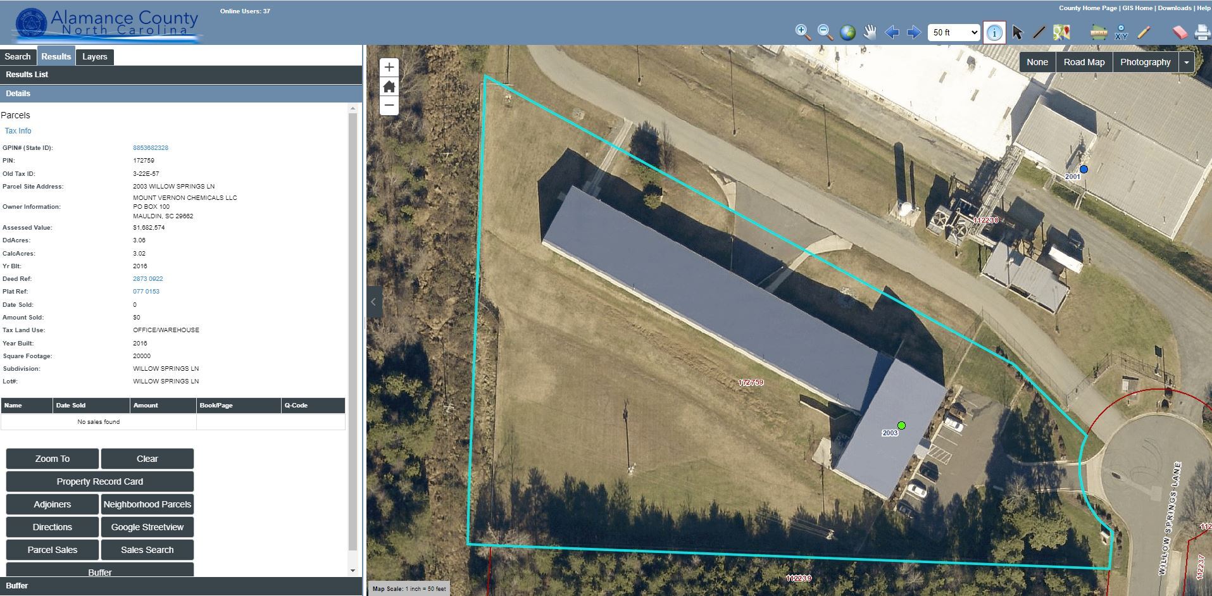This screenshot has height=596, width=1212.
Task: Select the identify info tool
Action: (994, 32)
